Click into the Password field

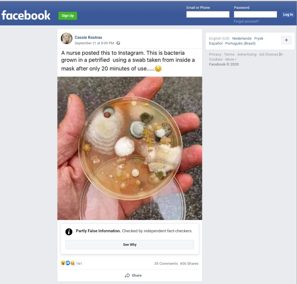255,14
